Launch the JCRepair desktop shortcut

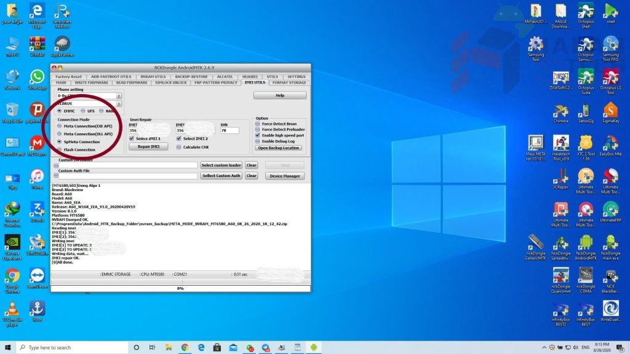pyautogui.click(x=560, y=179)
